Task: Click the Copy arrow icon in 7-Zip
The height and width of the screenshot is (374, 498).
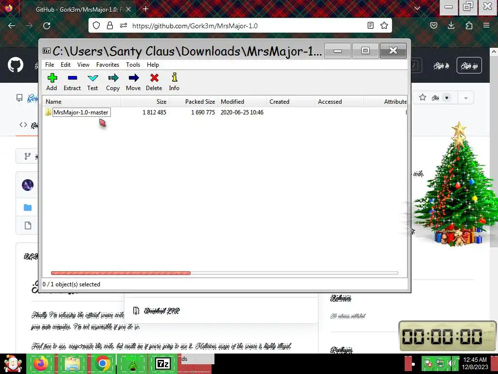Action: [113, 78]
